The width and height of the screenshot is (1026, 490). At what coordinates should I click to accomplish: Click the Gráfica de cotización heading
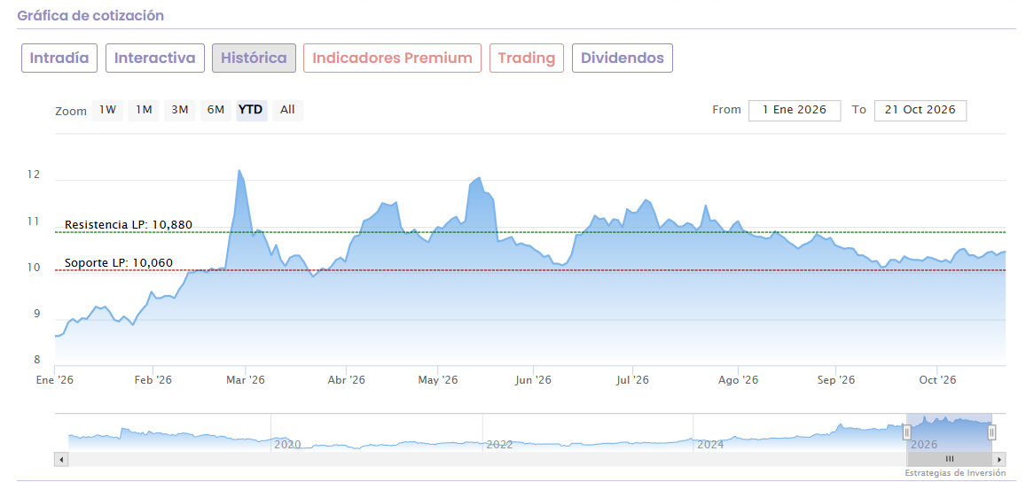[x=90, y=16]
